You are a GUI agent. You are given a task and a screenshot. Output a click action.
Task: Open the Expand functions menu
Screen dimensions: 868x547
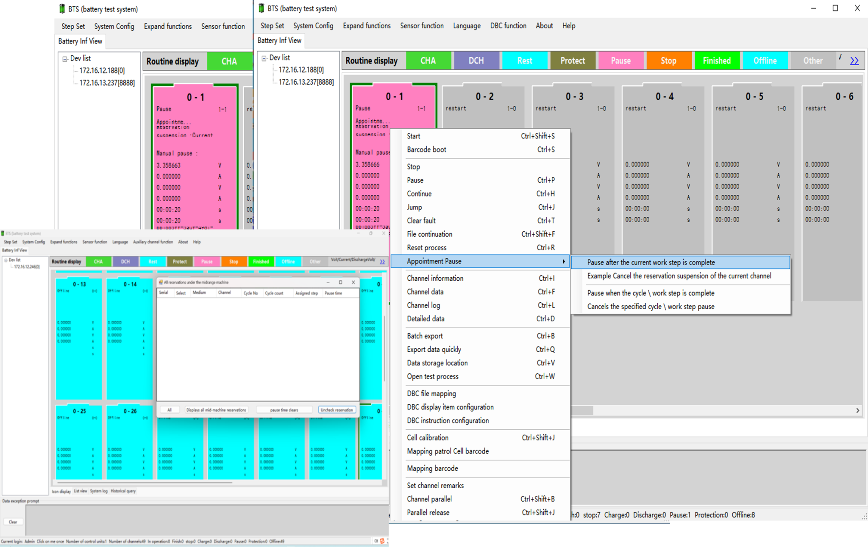367,26
